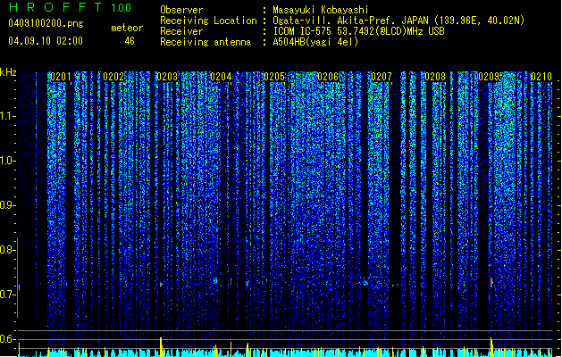The width and height of the screenshot is (562, 357).
Task: Click the ICOM IC-575 53.7492 MHz USB text
Action: pyautogui.click(x=358, y=31)
